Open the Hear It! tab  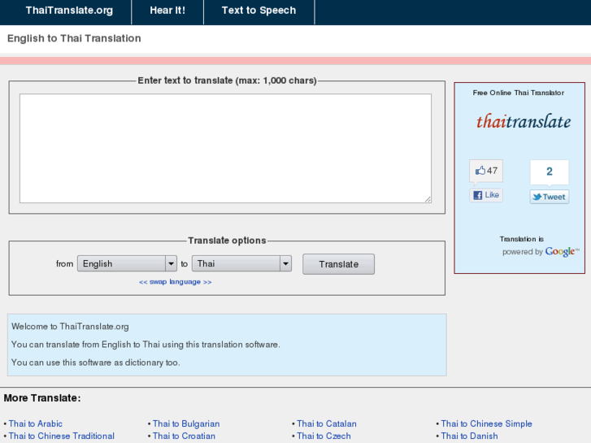(x=167, y=11)
